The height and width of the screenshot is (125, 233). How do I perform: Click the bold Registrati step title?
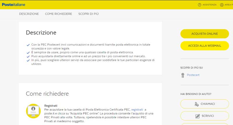click(x=51, y=106)
